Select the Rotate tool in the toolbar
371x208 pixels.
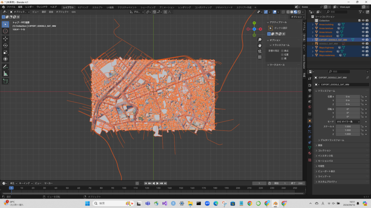pos(5,45)
